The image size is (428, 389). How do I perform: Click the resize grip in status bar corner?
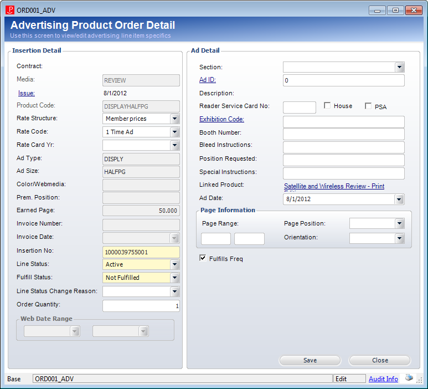tap(419, 380)
